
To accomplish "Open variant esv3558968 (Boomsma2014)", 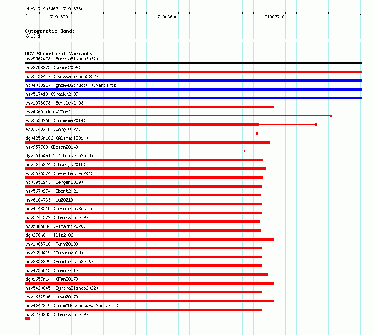I will click(55, 120).
